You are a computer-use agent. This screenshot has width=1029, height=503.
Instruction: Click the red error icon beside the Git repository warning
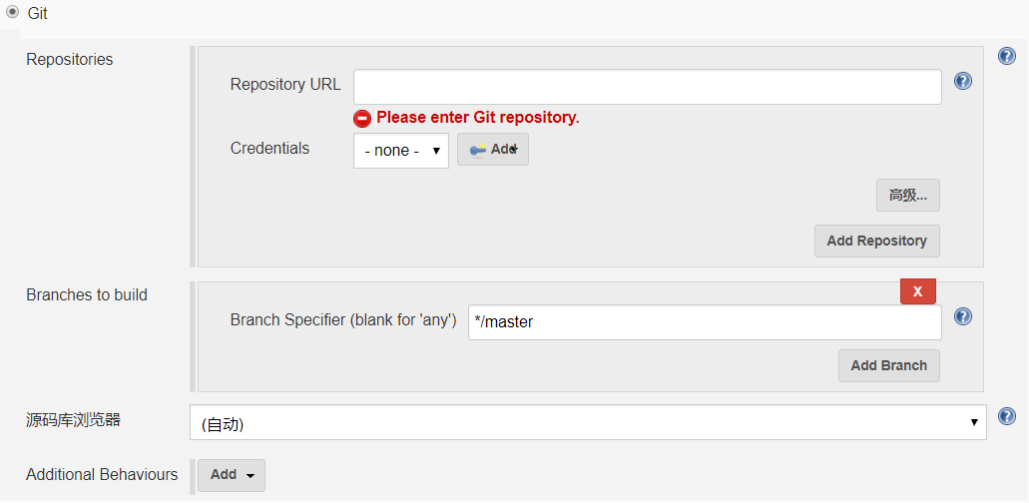click(362, 118)
